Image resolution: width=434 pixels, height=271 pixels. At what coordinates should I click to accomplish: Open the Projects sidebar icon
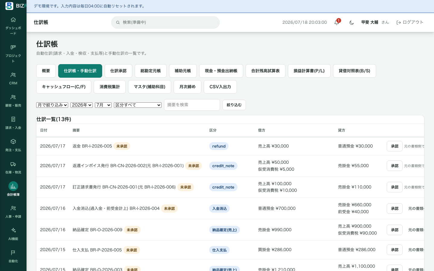(13, 47)
